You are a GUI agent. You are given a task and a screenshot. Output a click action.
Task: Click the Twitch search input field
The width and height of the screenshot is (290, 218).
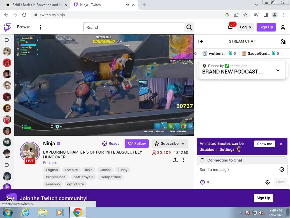tap(134, 28)
